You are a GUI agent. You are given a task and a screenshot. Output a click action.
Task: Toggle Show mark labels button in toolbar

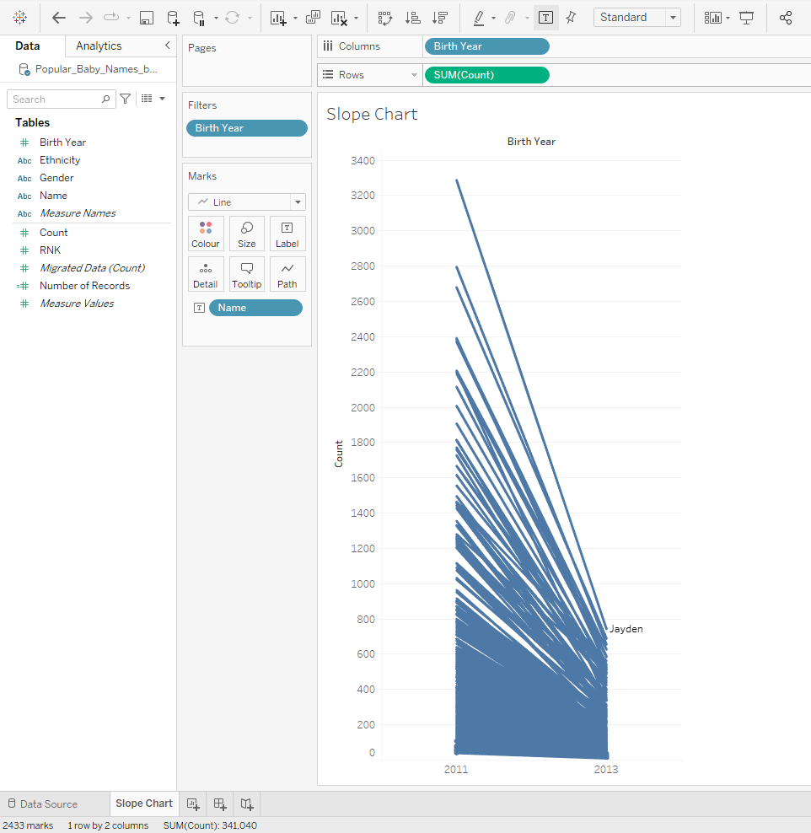click(545, 18)
